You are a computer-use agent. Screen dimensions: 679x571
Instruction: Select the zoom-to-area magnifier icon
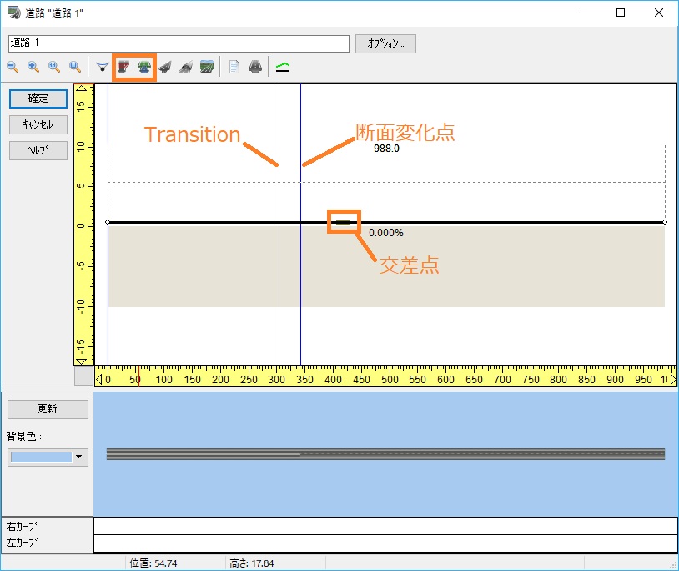point(75,67)
